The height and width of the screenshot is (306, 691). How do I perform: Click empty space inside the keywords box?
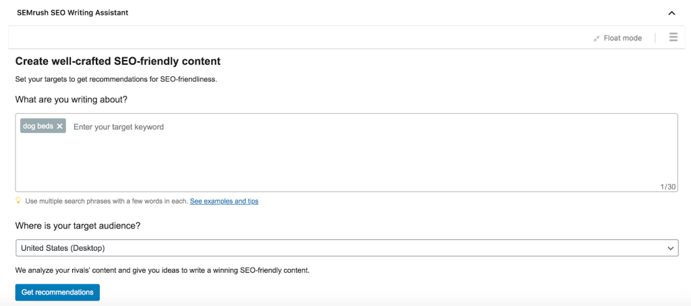[x=337, y=162]
